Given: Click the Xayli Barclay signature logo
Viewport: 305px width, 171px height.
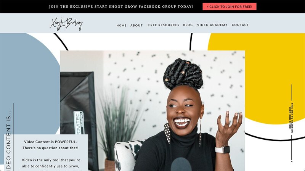Looking at the screenshot, I should click(66, 24).
